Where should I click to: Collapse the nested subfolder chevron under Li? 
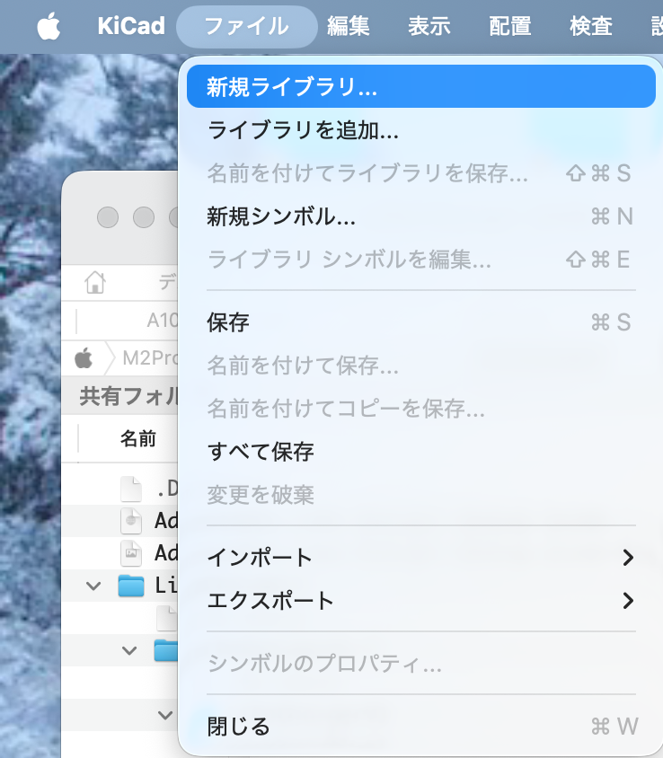[x=129, y=650]
